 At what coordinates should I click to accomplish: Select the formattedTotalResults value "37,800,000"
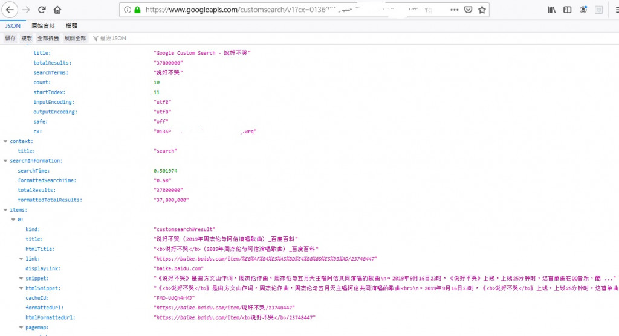coord(171,200)
